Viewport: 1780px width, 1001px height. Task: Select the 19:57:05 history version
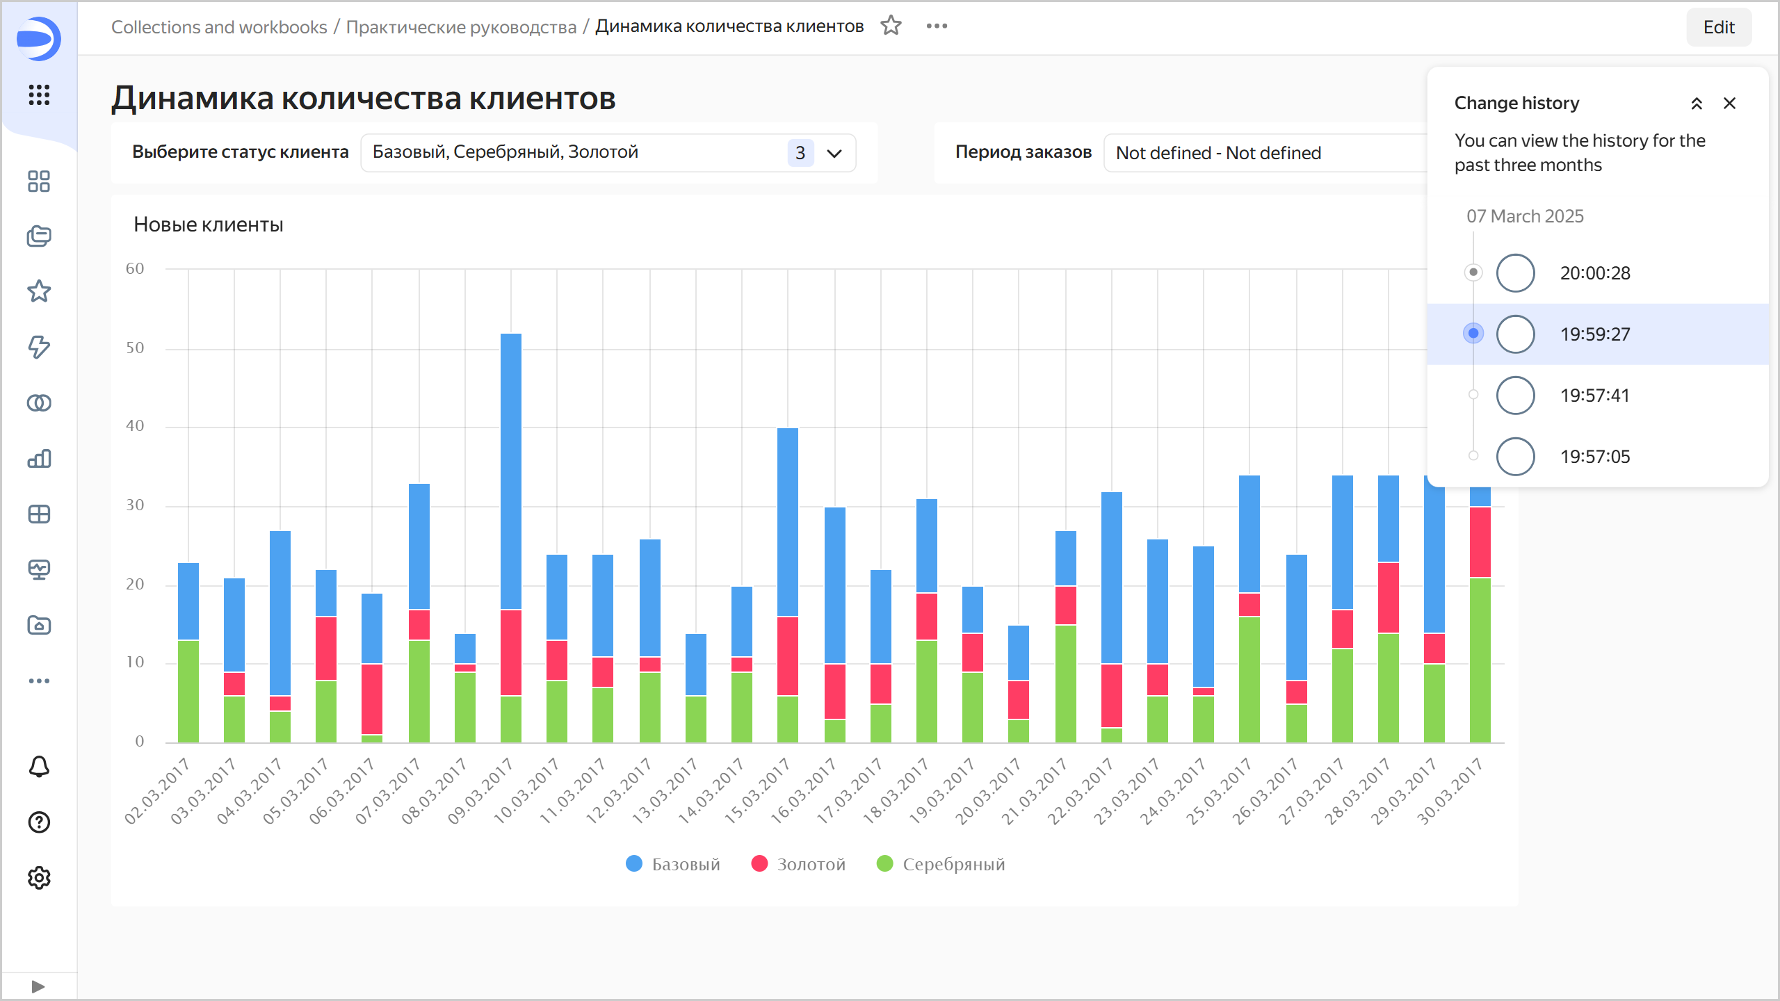(x=1594, y=457)
